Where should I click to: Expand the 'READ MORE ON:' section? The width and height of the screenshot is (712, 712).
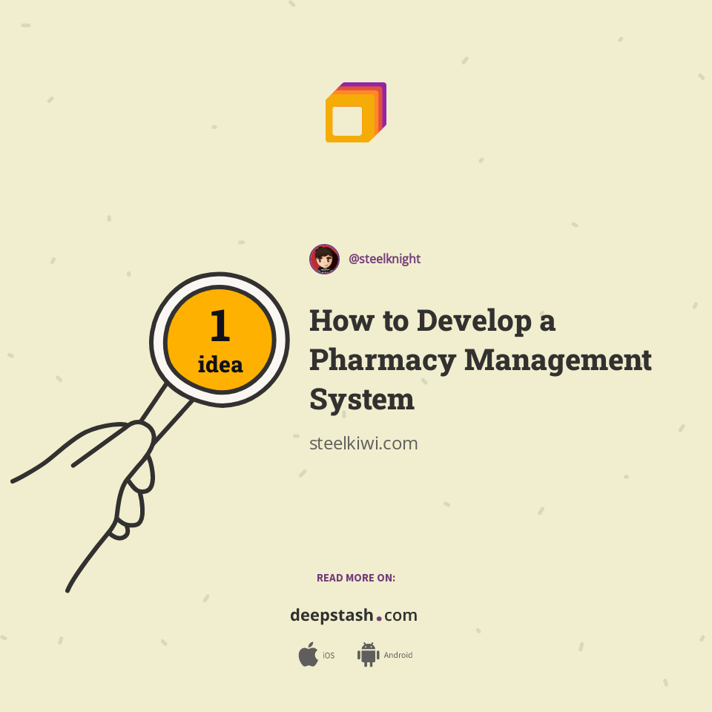tap(355, 578)
